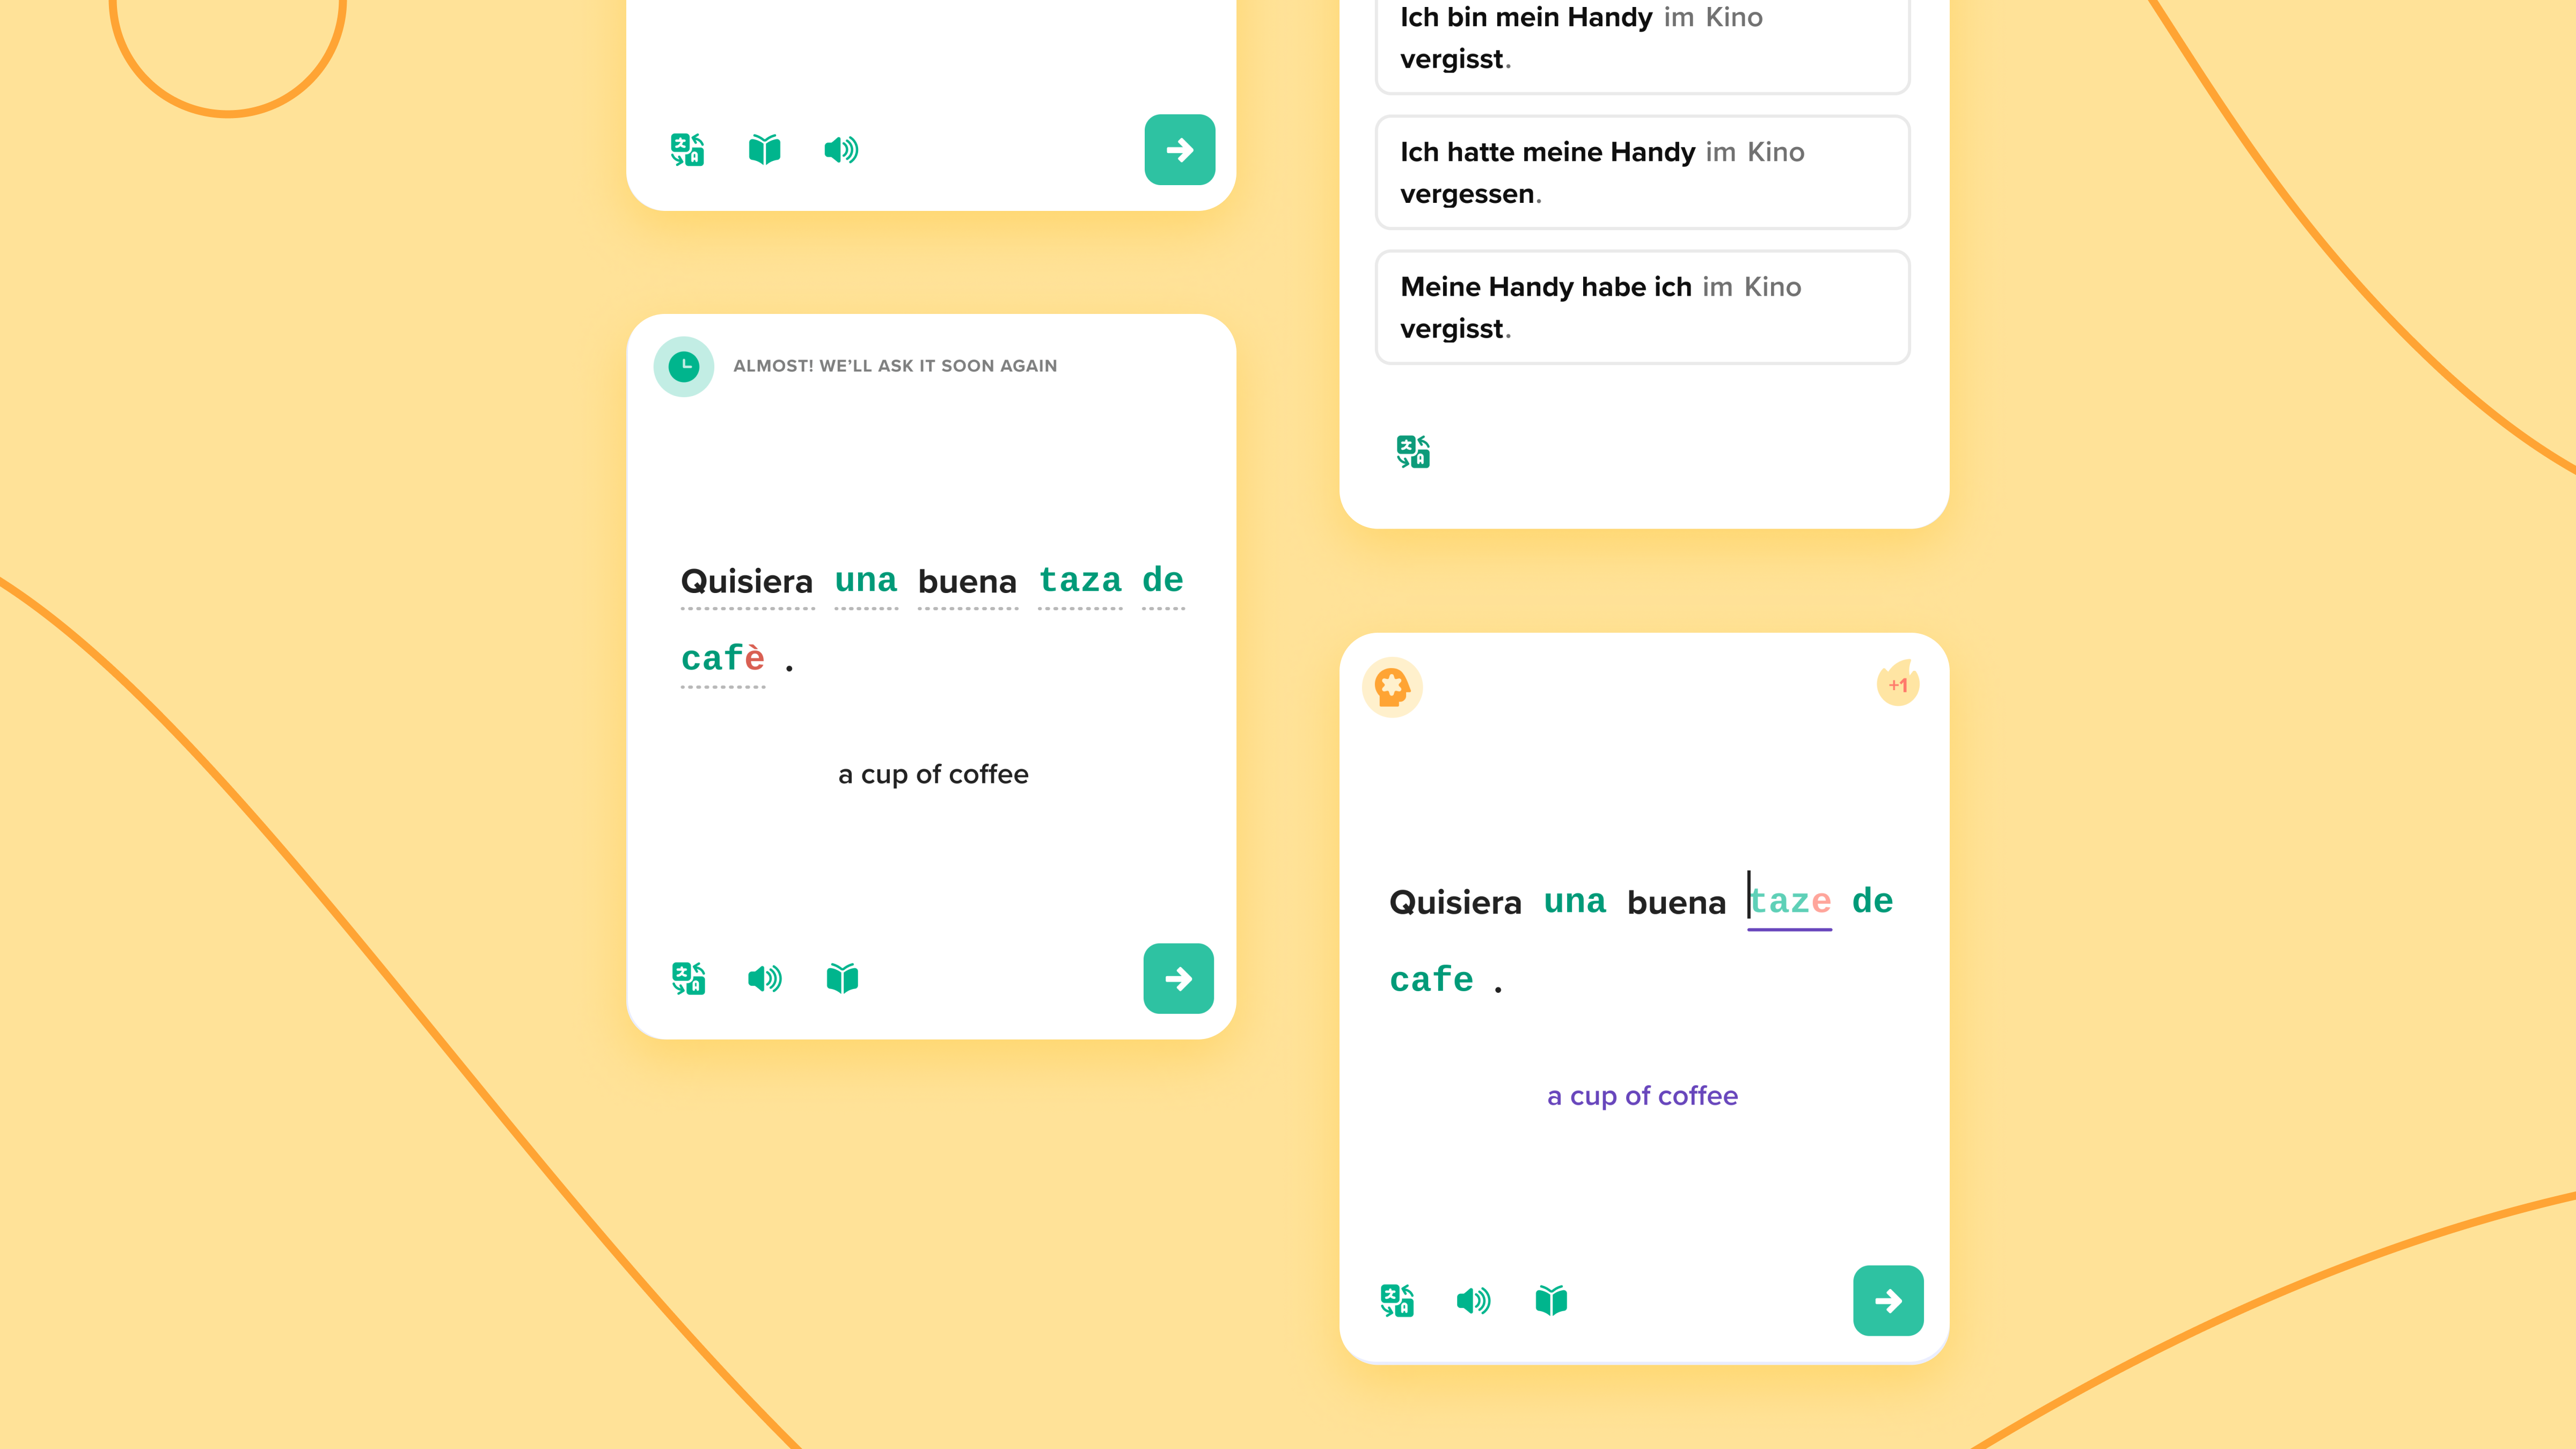Click the star badge icon on bottom-right card
Screen dimensions: 2576x1449
1393,686
